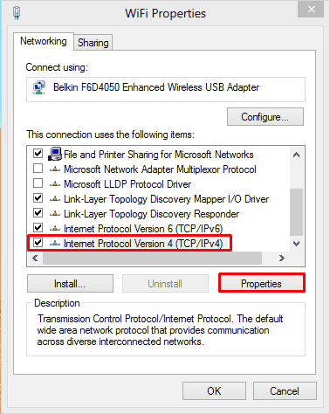This screenshot has width=330, height=414.
Task: Click the Microsoft LLDP Protocol Driver icon
Action: [x=55, y=184]
